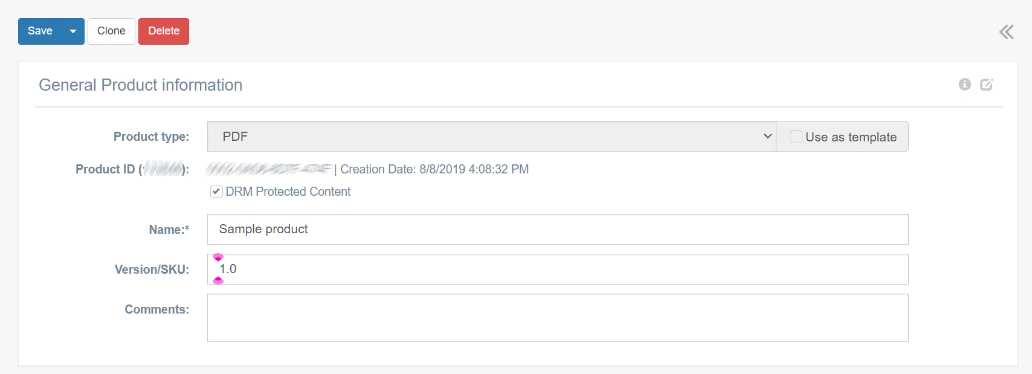This screenshot has width=1032, height=374.
Task: Click the DRM Protected Content label text
Action: pos(288,192)
